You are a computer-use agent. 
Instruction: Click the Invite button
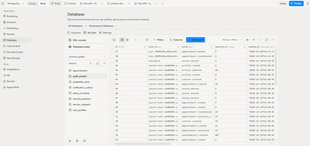point(283,4)
